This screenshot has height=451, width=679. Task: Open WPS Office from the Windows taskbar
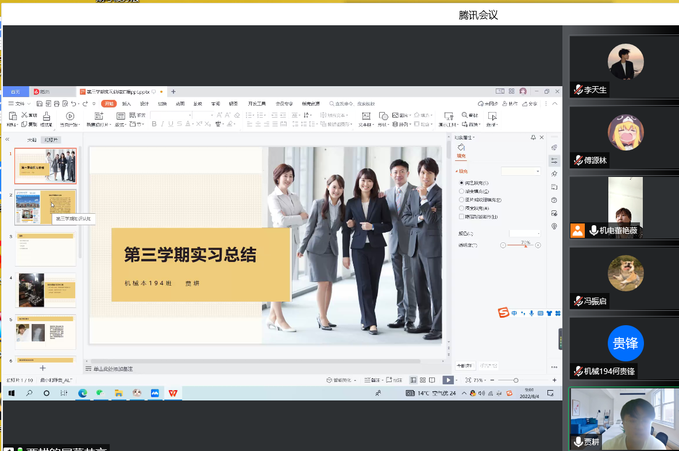pos(172,393)
